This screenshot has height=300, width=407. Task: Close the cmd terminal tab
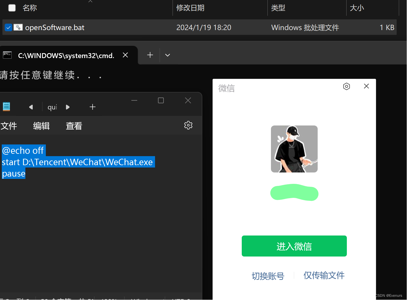coord(126,55)
